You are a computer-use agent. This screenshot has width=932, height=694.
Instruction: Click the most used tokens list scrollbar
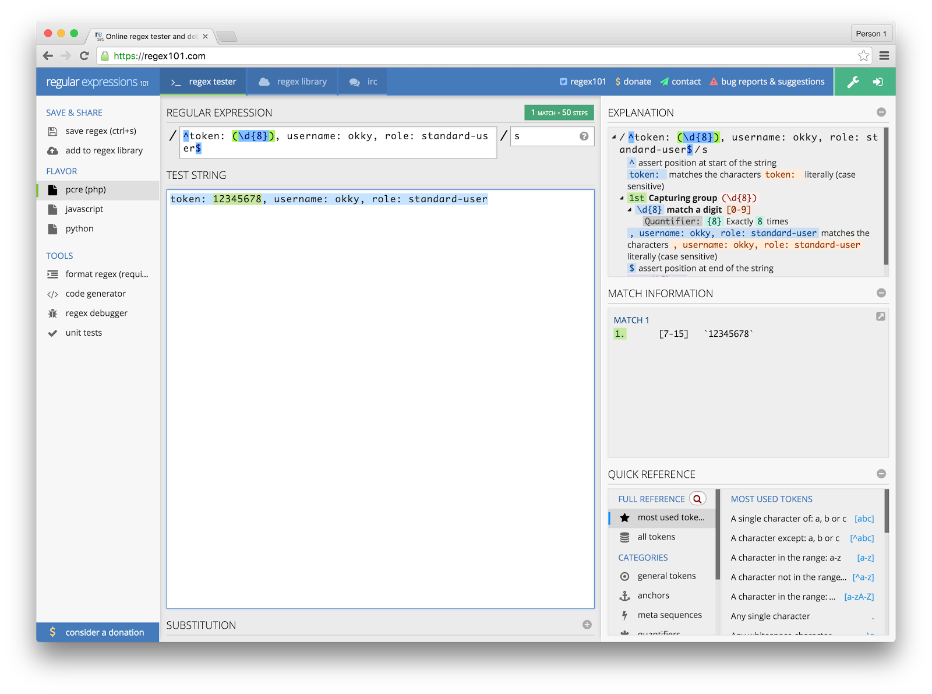click(x=887, y=511)
